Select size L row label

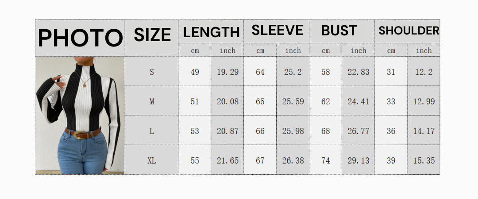(152, 131)
